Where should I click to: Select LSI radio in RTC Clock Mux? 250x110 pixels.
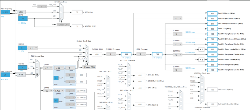click(x=61, y=19)
